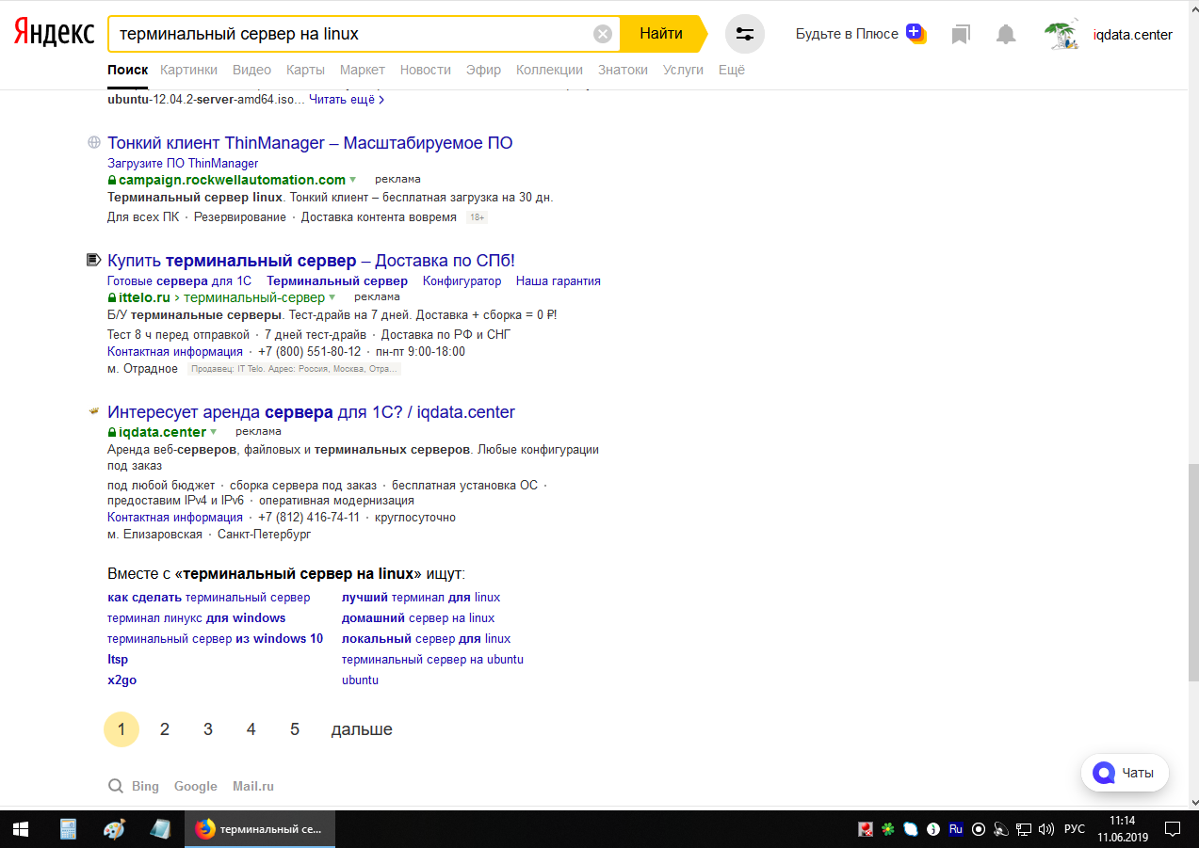Click the Ru language switcher tray icon
The image size is (1199, 848).
(x=956, y=829)
